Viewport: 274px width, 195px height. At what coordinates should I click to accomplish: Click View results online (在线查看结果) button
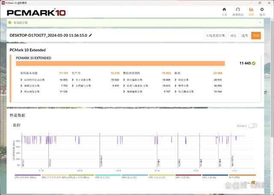click(x=215, y=36)
